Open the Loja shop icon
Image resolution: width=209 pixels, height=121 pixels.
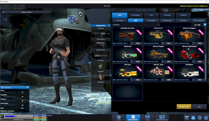119,118
